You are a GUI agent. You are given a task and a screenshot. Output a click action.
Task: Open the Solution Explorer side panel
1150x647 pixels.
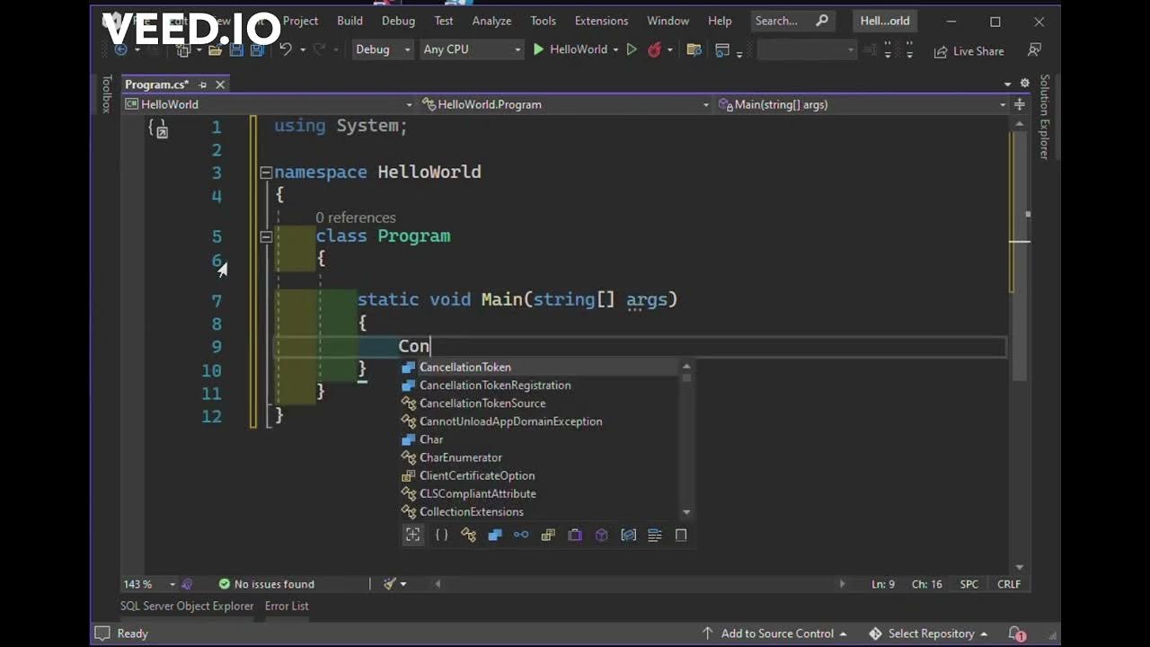tap(1044, 117)
